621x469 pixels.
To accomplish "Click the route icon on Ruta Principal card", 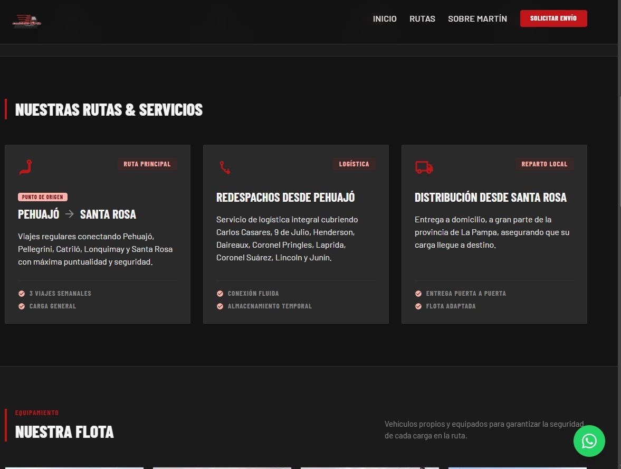I will tap(26, 167).
